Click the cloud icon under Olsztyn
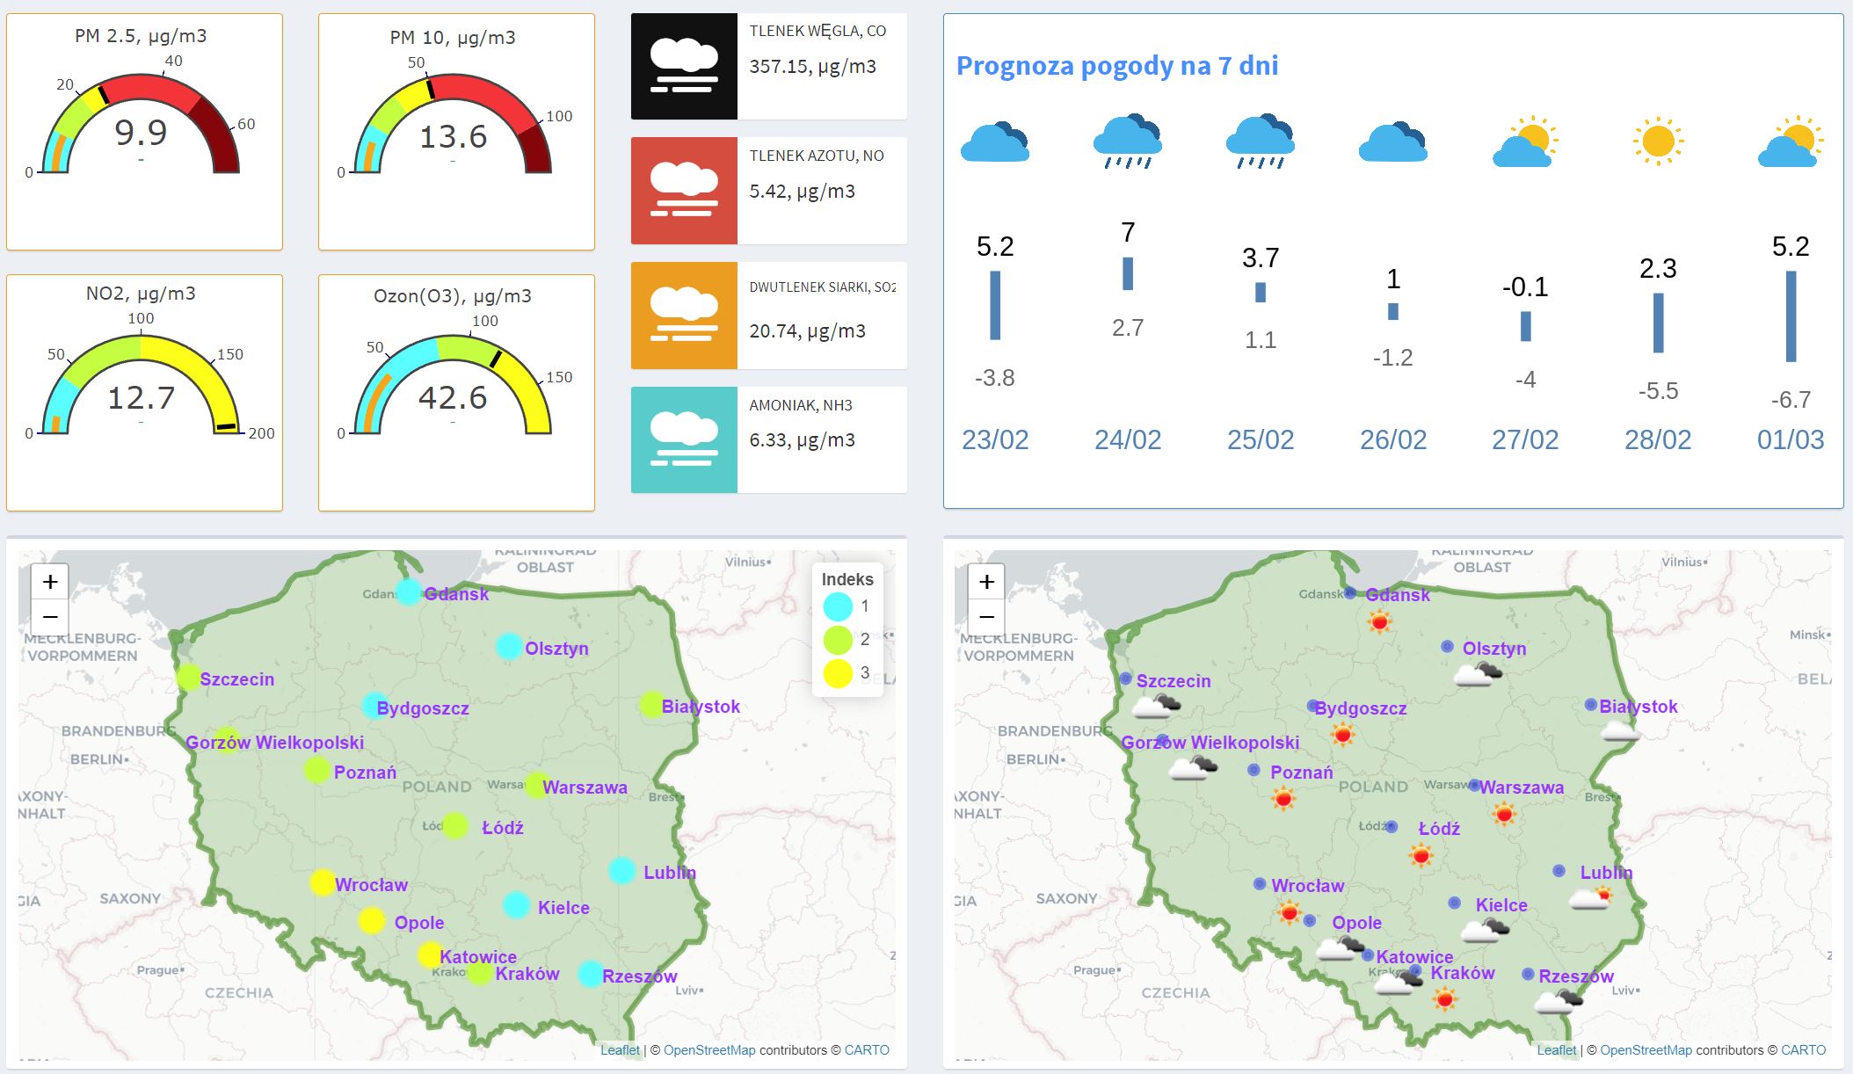1853x1074 pixels. [1478, 674]
